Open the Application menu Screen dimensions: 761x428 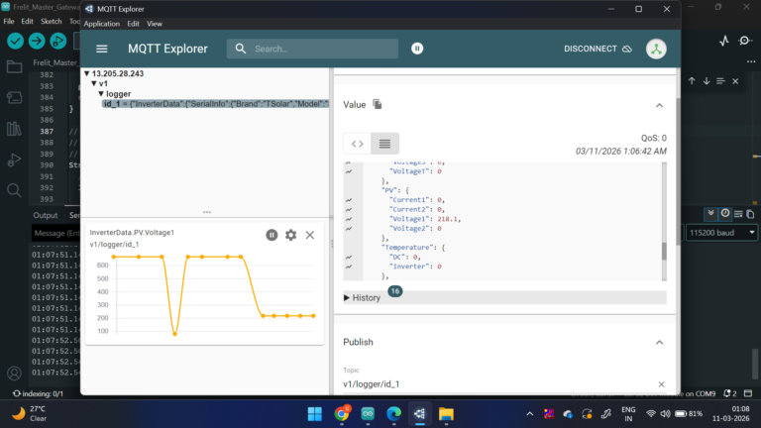tap(101, 24)
